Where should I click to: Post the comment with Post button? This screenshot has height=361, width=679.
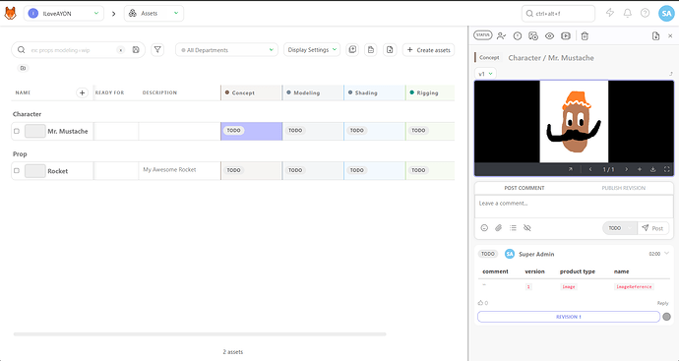653,228
